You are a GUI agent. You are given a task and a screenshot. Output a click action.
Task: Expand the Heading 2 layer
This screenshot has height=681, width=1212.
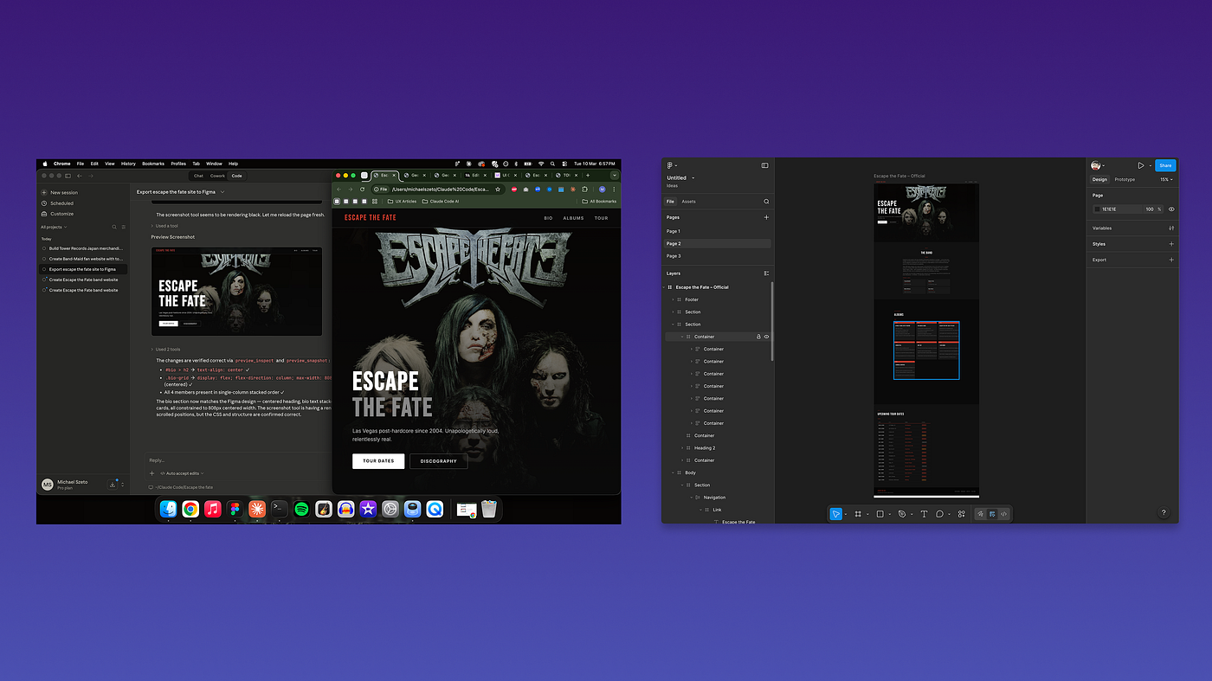682,448
